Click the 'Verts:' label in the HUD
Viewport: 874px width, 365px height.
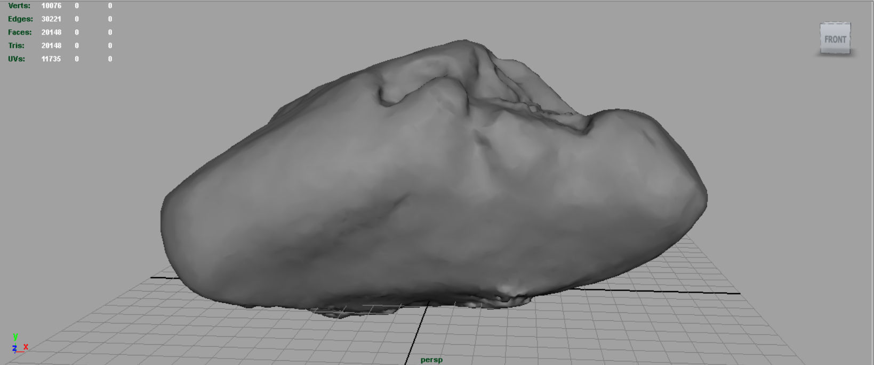point(19,6)
